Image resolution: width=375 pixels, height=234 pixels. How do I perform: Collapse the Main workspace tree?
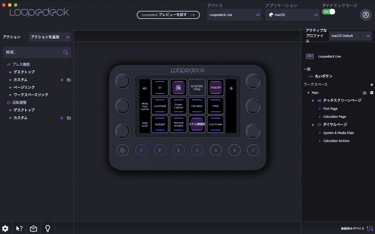308,93
